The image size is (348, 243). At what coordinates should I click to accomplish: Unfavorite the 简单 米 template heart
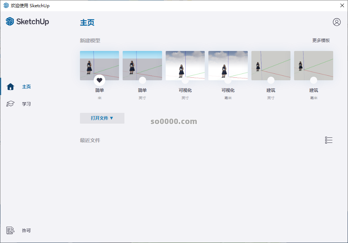[x=99, y=80]
